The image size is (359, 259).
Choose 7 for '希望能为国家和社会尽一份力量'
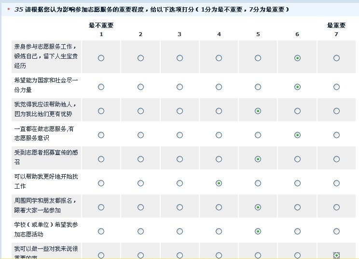pos(336,87)
